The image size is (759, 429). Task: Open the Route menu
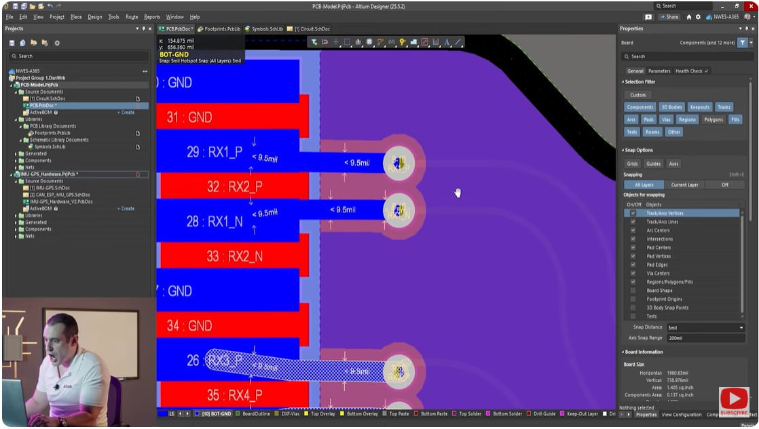point(132,17)
